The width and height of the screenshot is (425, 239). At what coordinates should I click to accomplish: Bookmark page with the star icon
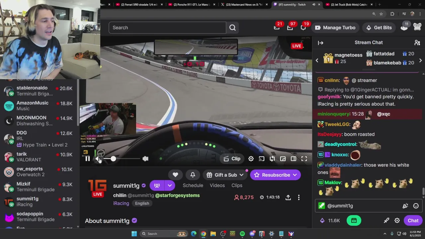[381, 14]
